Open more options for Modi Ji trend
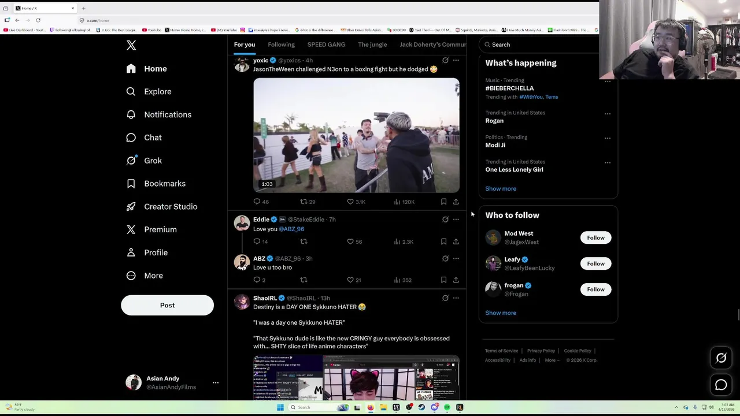Viewport: 740px width, 416px height. 607,138
